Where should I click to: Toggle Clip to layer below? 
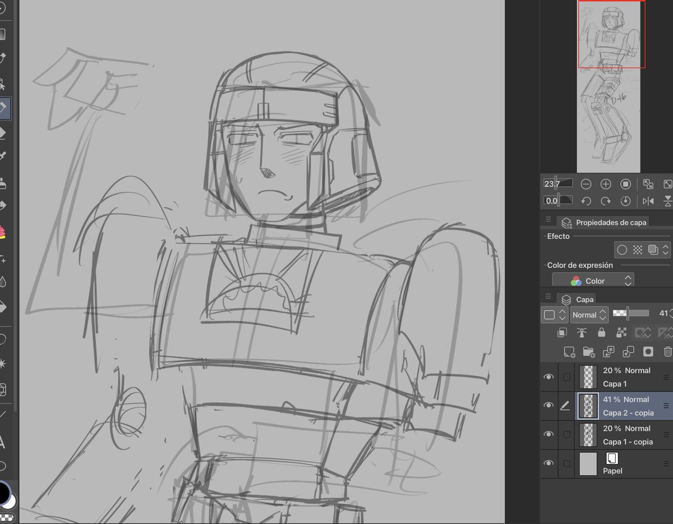point(561,333)
